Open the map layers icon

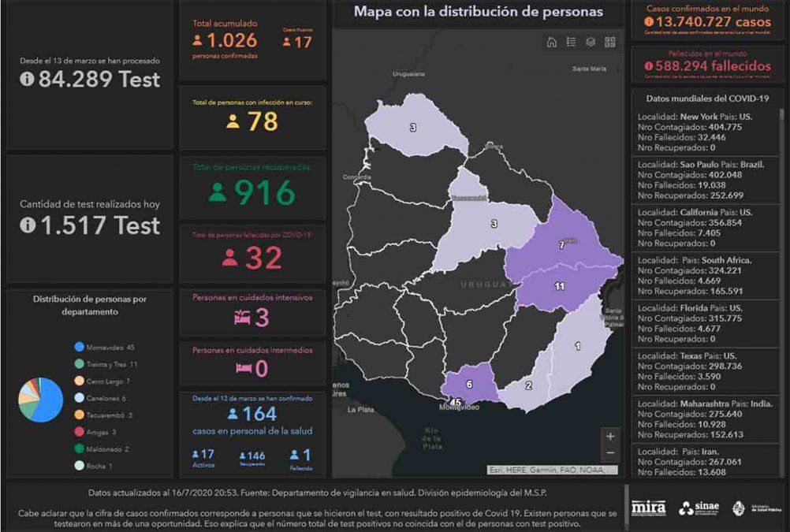(591, 43)
